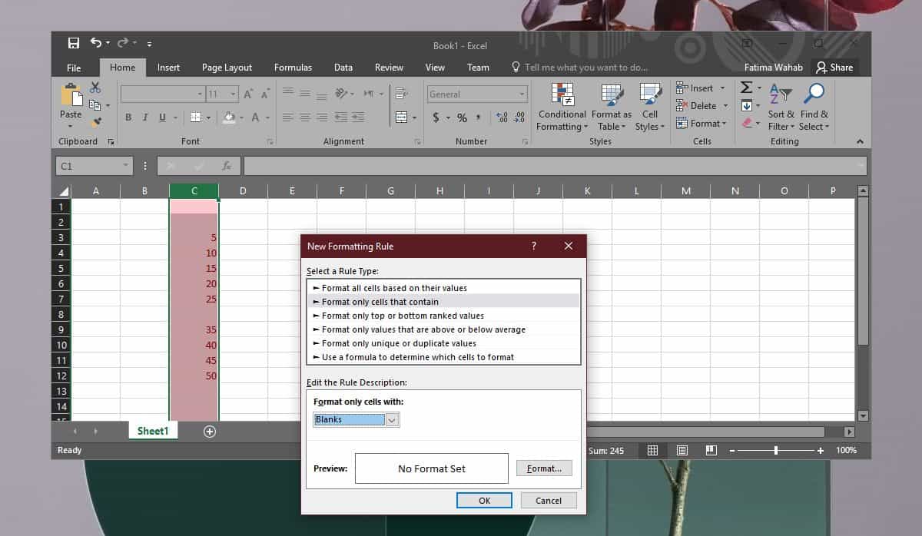Open the font name dropdown

pos(200,94)
